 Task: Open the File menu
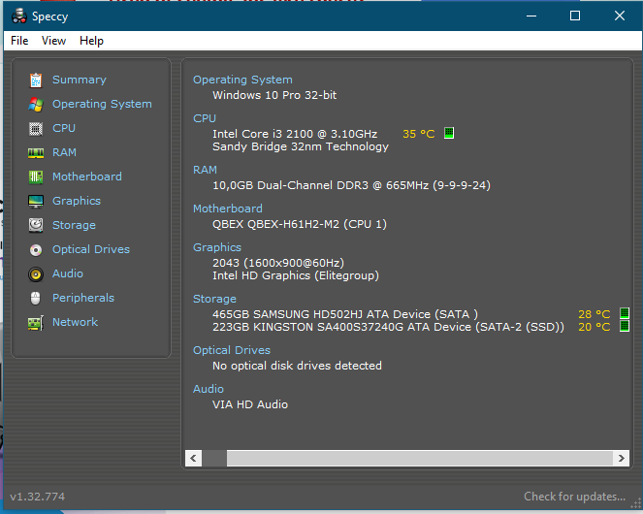19,41
